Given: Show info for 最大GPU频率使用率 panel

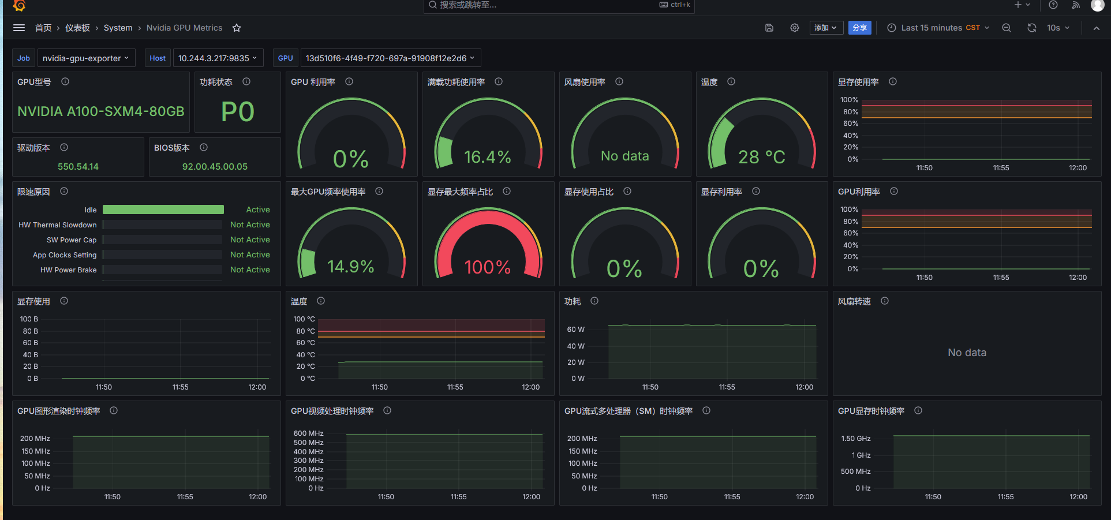Looking at the screenshot, I should (x=379, y=192).
